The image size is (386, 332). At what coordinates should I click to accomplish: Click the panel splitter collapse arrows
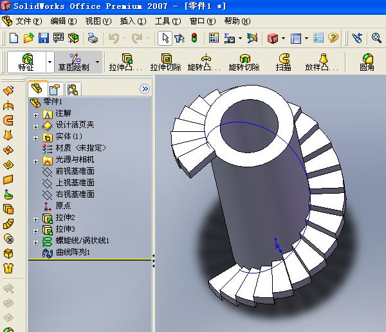[153, 261]
